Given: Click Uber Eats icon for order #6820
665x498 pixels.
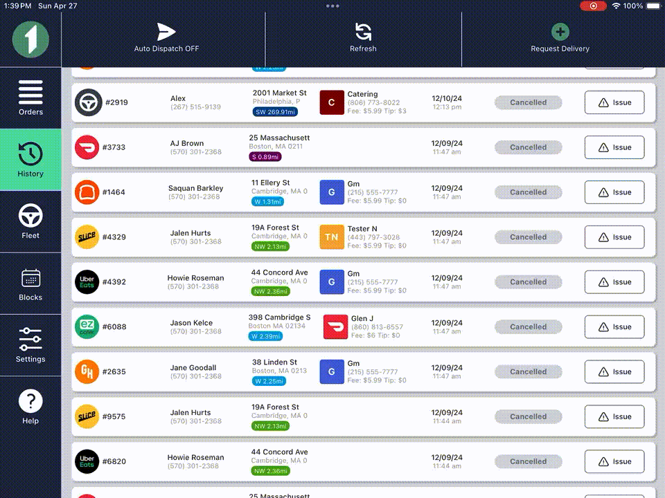Looking at the screenshot, I should [x=87, y=461].
